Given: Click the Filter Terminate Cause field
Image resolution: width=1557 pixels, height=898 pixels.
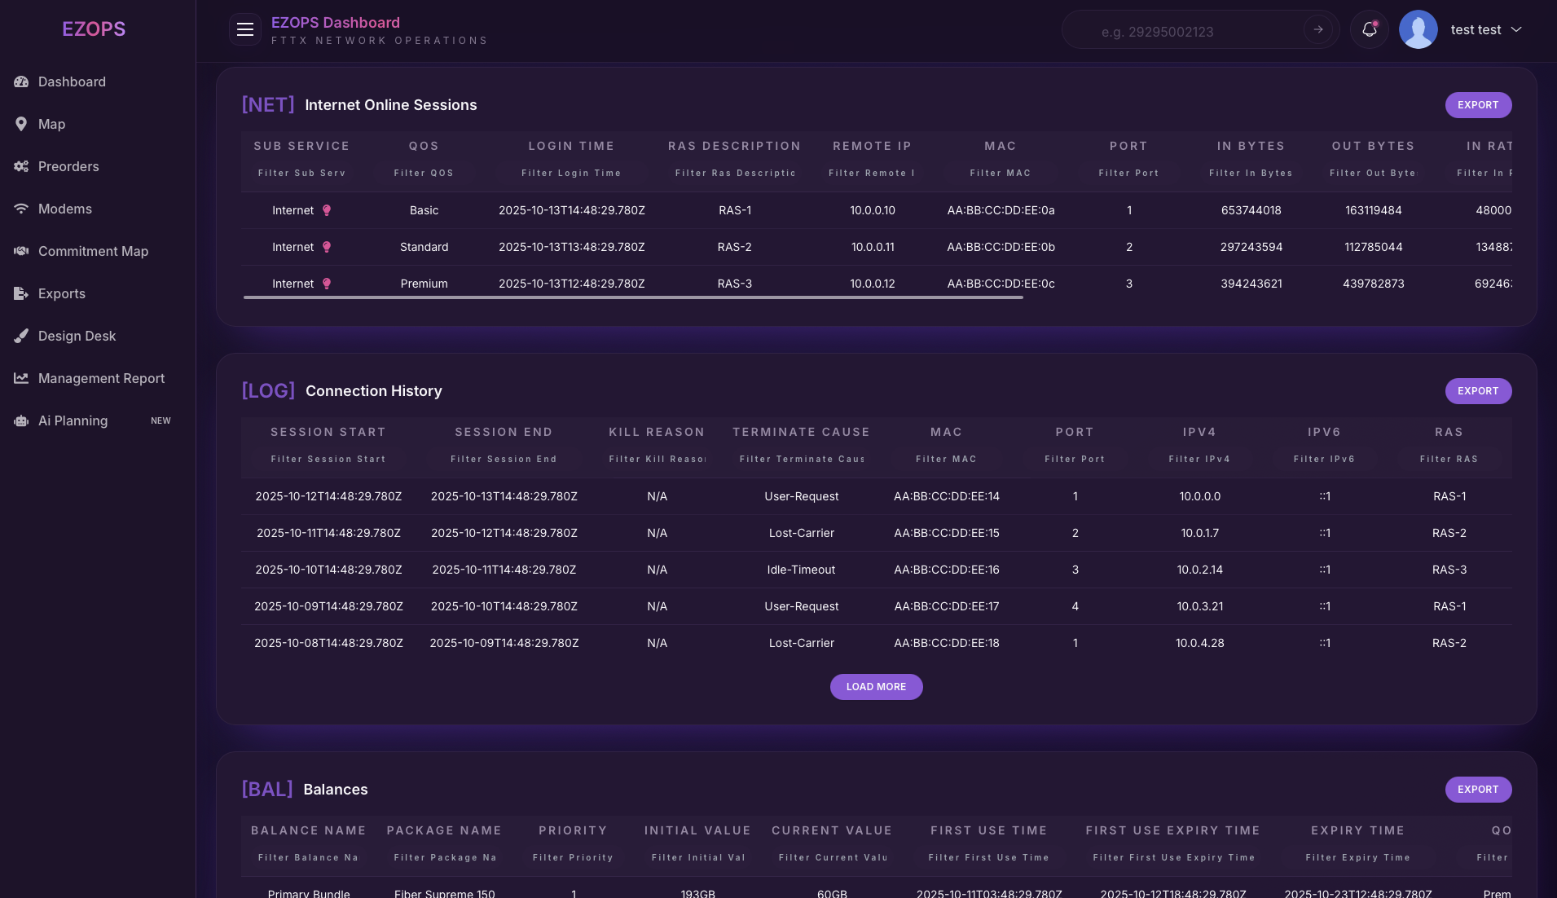Looking at the screenshot, I should [x=801, y=460].
